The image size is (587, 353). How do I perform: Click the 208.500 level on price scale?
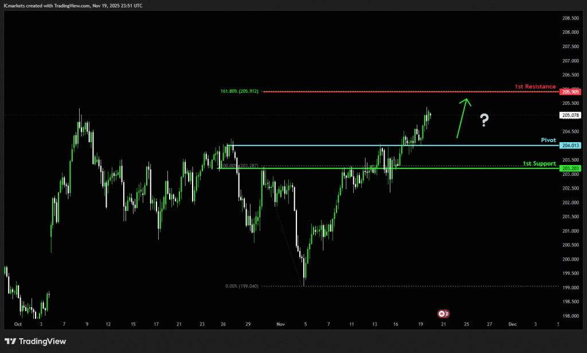(571, 18)
